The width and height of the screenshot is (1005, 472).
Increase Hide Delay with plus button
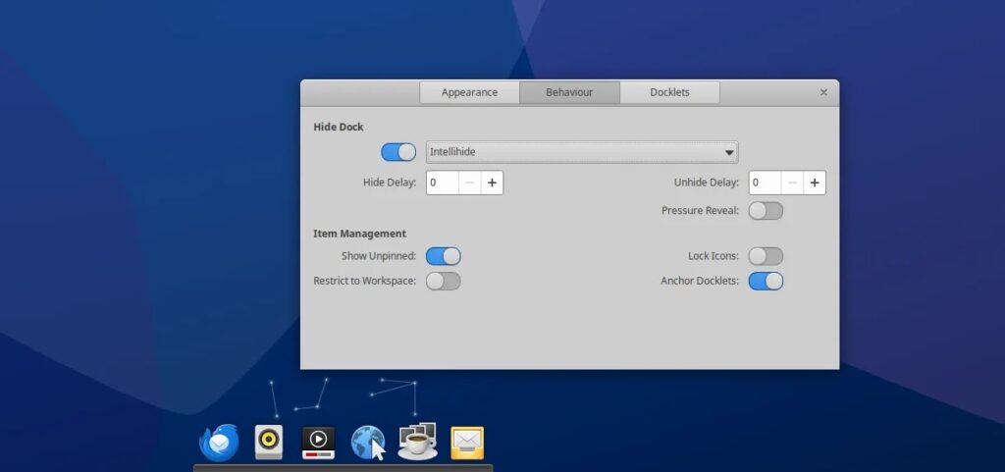[x=492, y=183]
